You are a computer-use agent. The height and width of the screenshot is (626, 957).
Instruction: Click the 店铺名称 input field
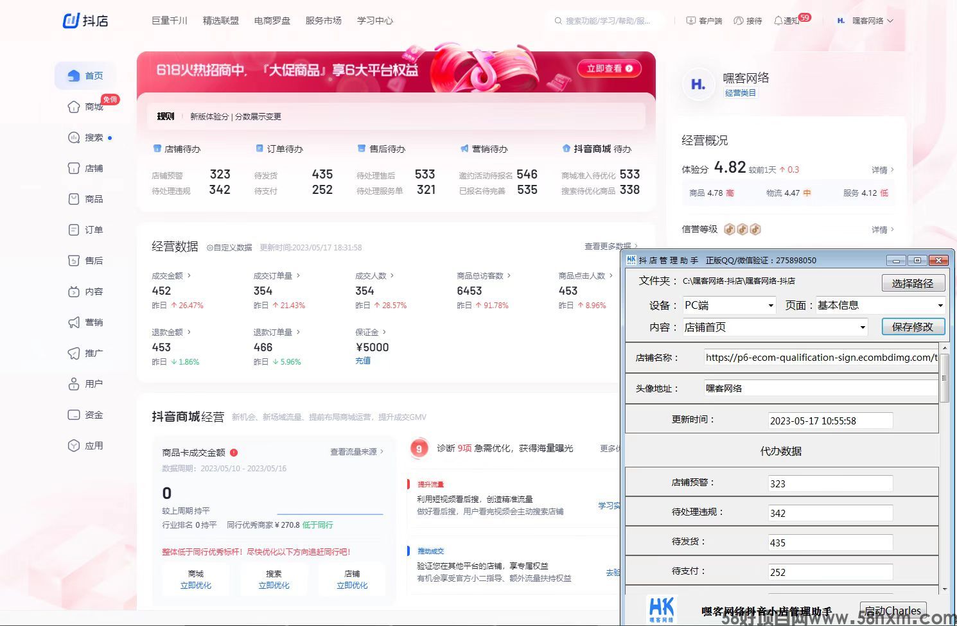(821, 358)
